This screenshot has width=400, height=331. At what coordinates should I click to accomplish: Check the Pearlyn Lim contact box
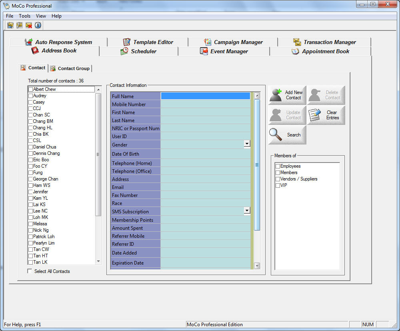pyautogui.click(x=31, y=243)
